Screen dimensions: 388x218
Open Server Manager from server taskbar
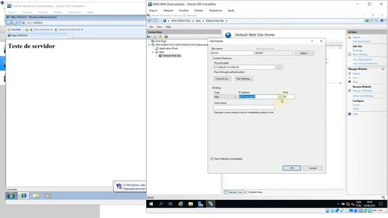tap(201, 204)
